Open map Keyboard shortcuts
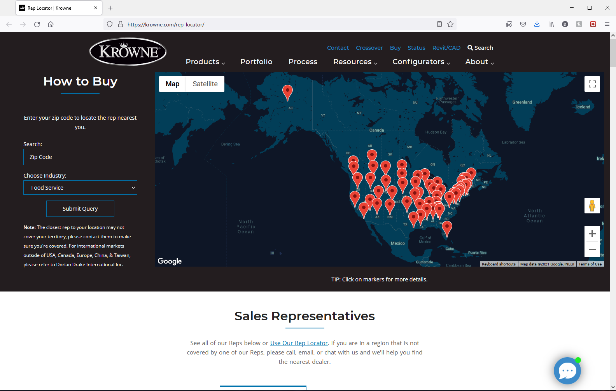616x391 pixels. 499,264
